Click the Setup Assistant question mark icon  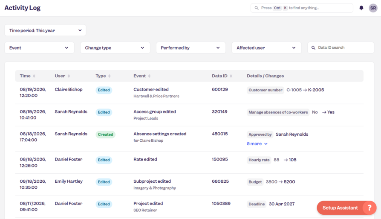pos(369,207)
